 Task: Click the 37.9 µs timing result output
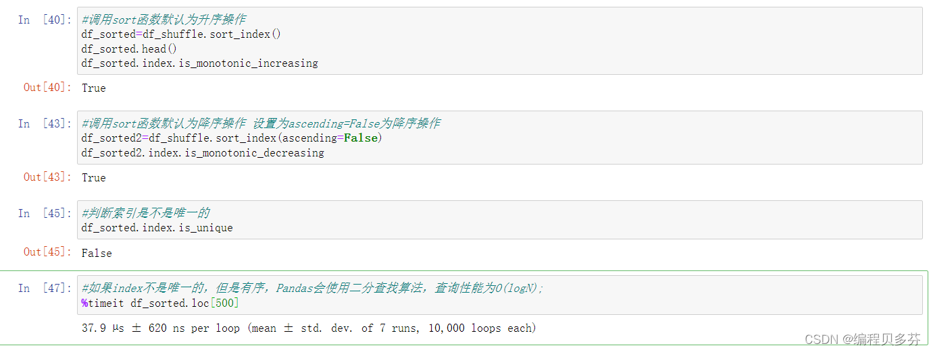click(309, 328)
